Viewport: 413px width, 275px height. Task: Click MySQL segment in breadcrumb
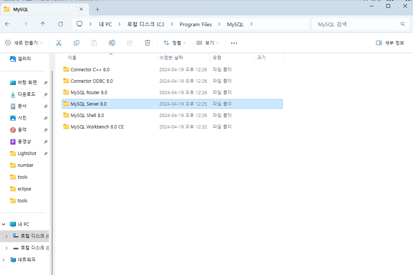click(x=236, y=24)
